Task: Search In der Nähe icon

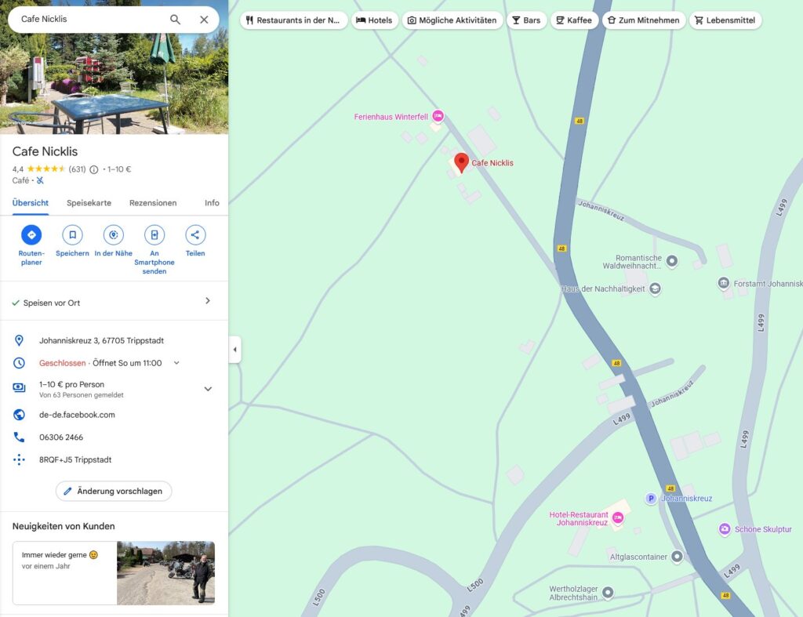Action: 113,235
